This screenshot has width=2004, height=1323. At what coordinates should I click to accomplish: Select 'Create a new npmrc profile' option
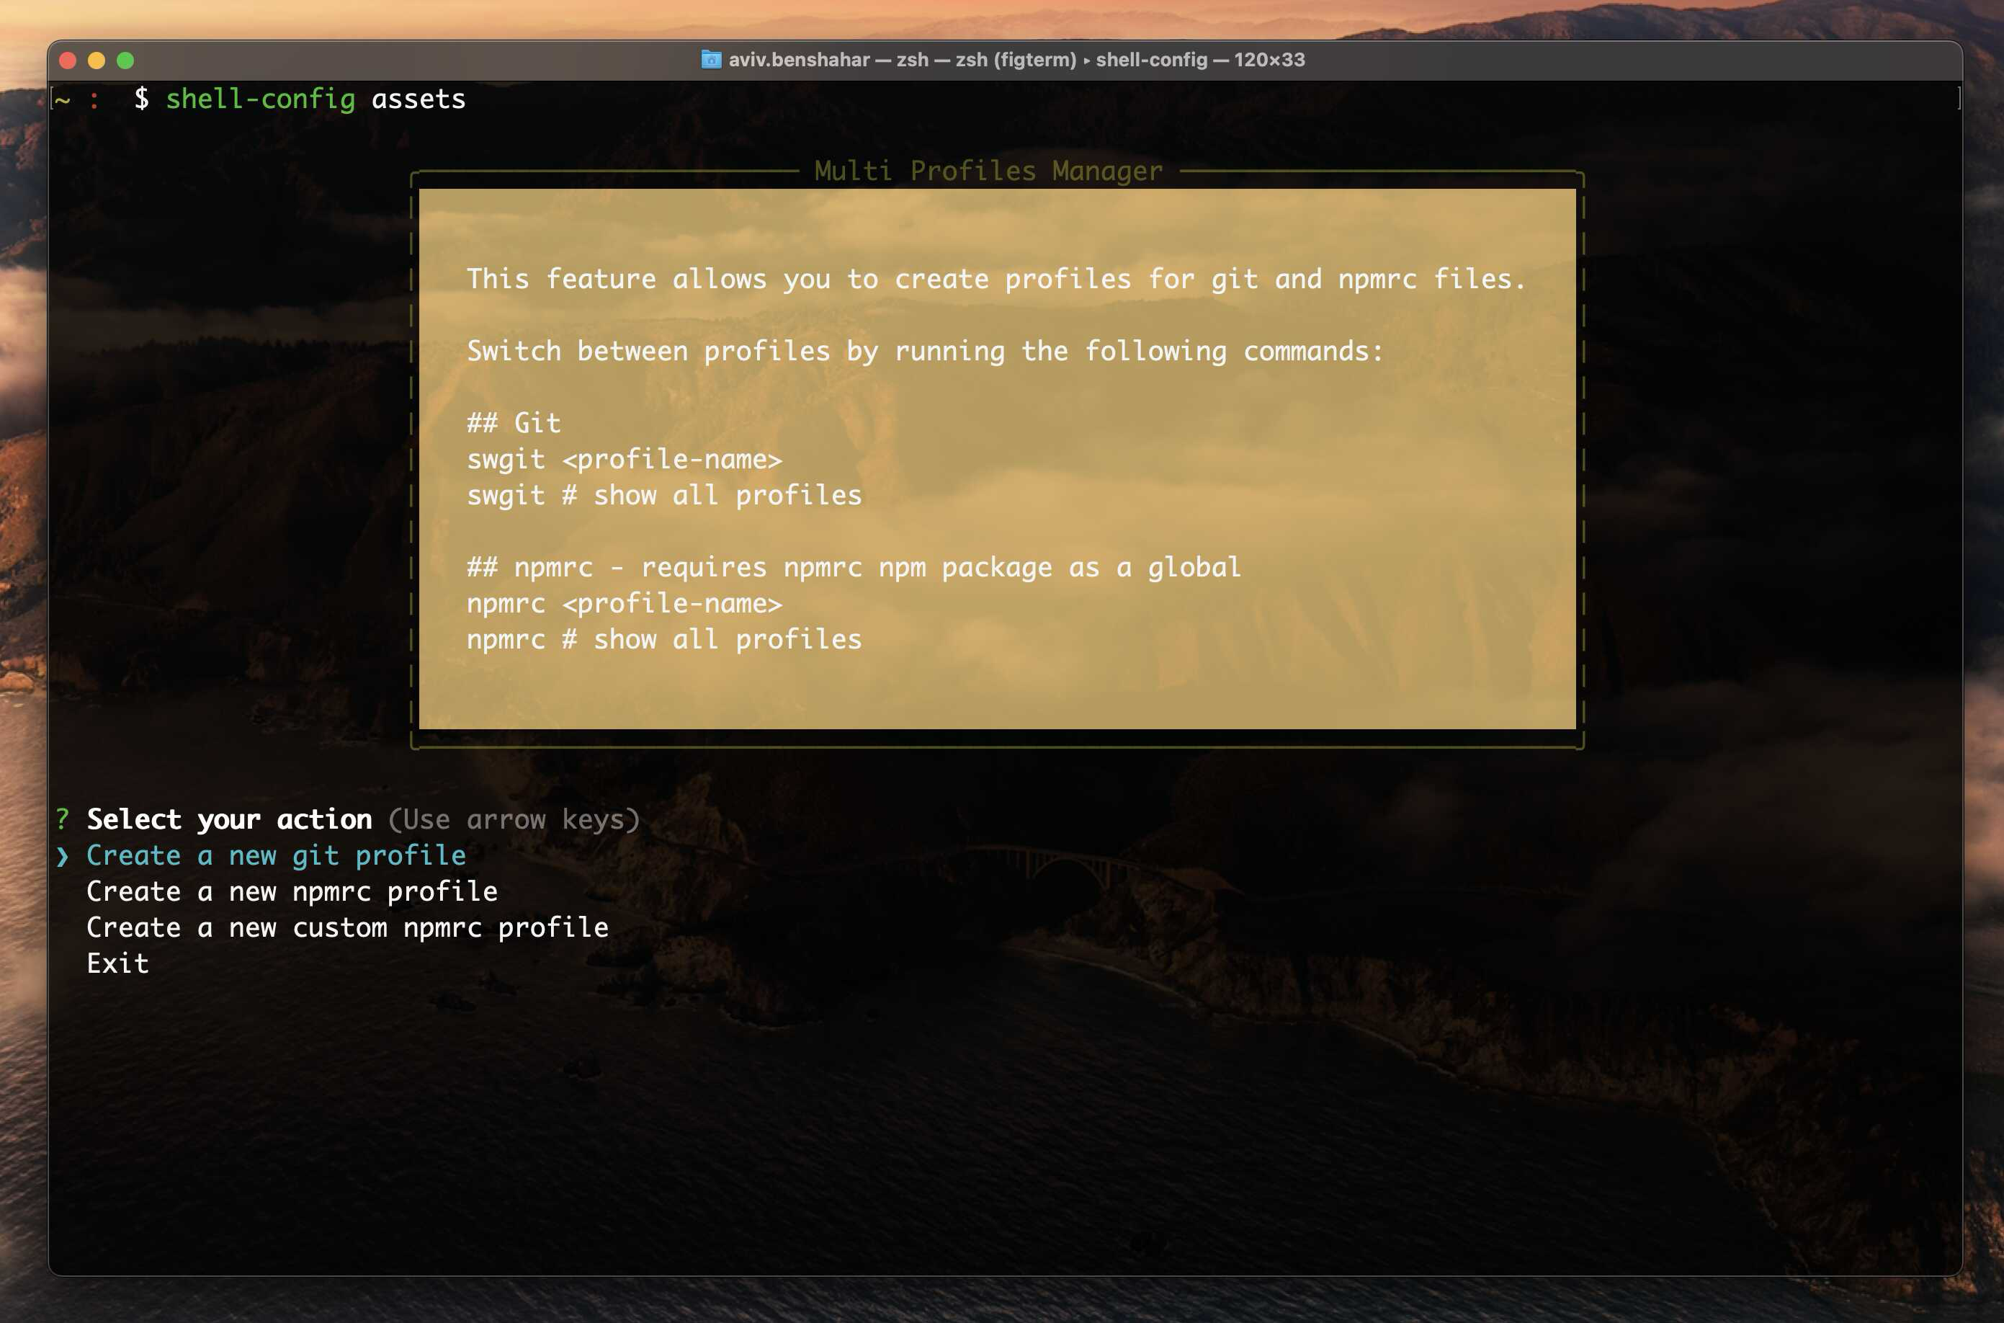point(292,892)
